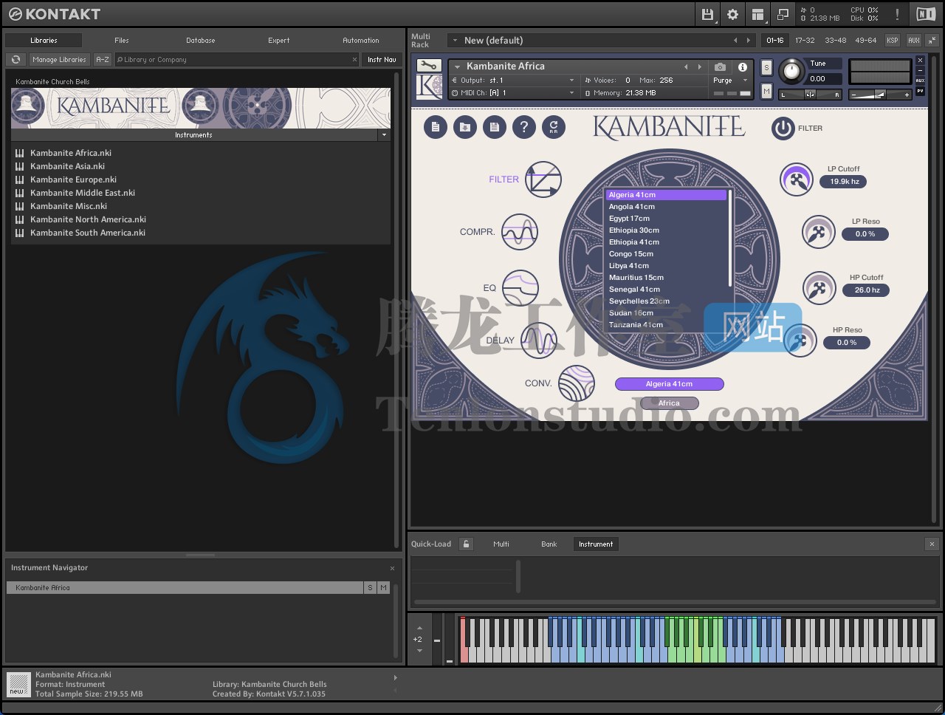Open the question mark help icon
The width and height of the screenshot is (945, 715).
[524, 127]
